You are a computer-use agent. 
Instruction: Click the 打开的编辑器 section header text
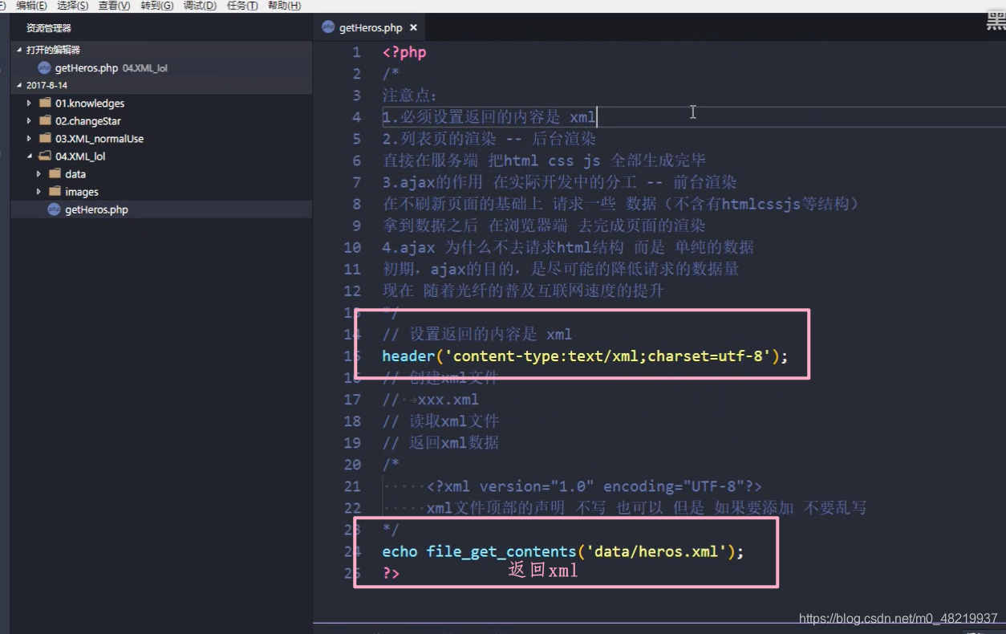click(x=53, y=50)
